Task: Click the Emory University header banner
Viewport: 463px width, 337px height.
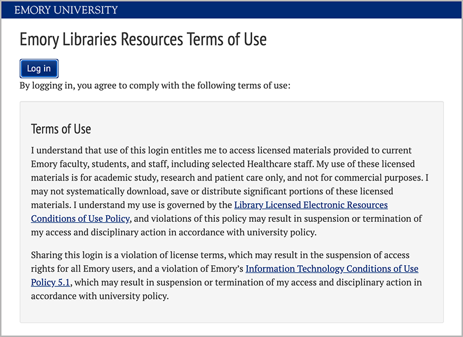Action: tap(231, 10)
